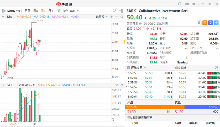Collapse right panel icon in chart toolbar
Viewport: 220px width, 127px height.
[x=121, y=11]
